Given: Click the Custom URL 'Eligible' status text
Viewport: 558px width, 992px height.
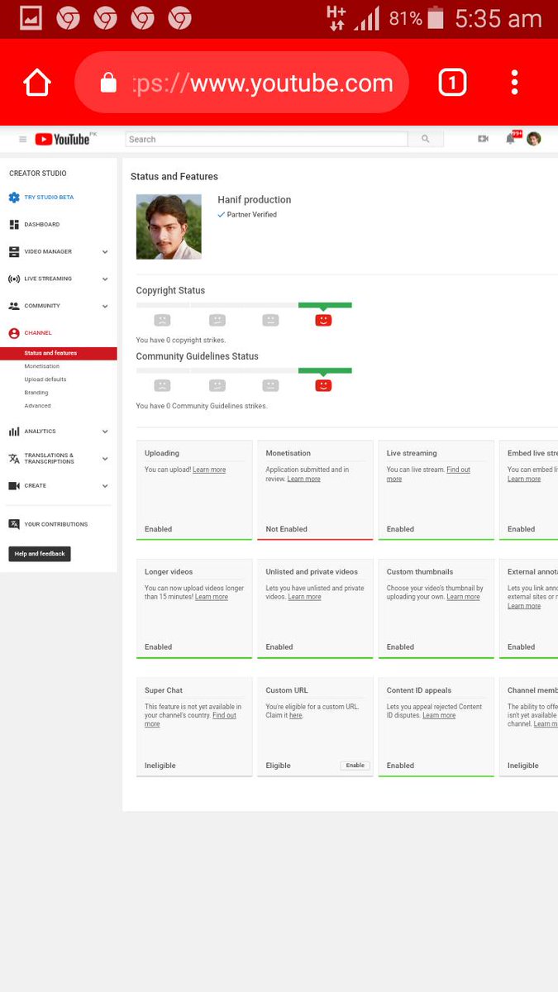Looking at the screenshot, I should pos(278,765).
